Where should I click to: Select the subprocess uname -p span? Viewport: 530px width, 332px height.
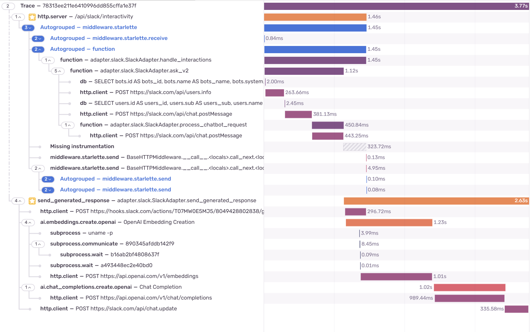coord(81,233)
